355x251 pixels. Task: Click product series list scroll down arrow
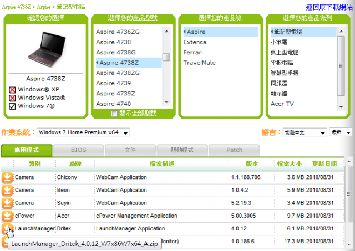(341, 107)
